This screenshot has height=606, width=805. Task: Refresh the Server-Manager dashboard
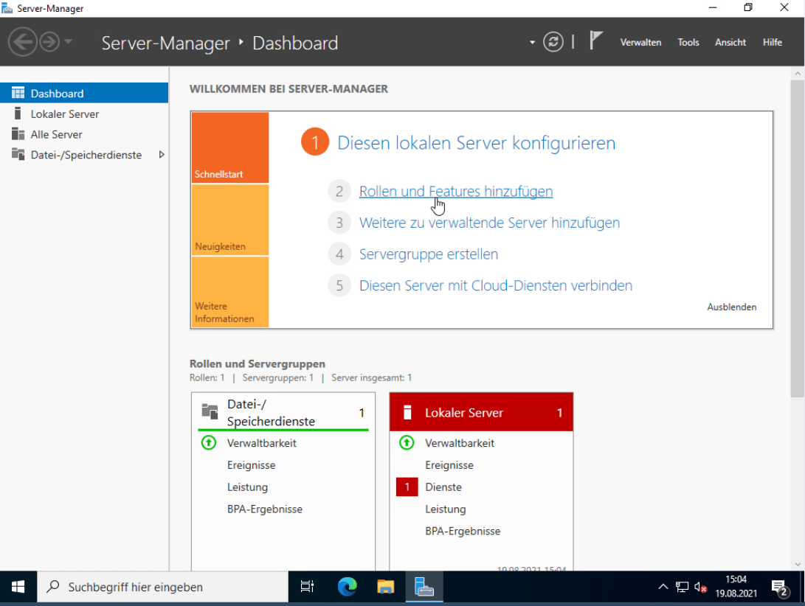[553, 41]
